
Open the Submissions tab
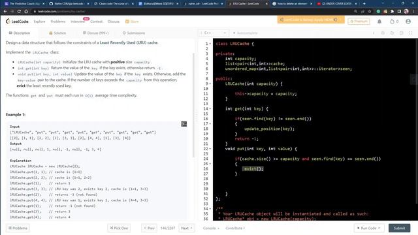[133, 33]
